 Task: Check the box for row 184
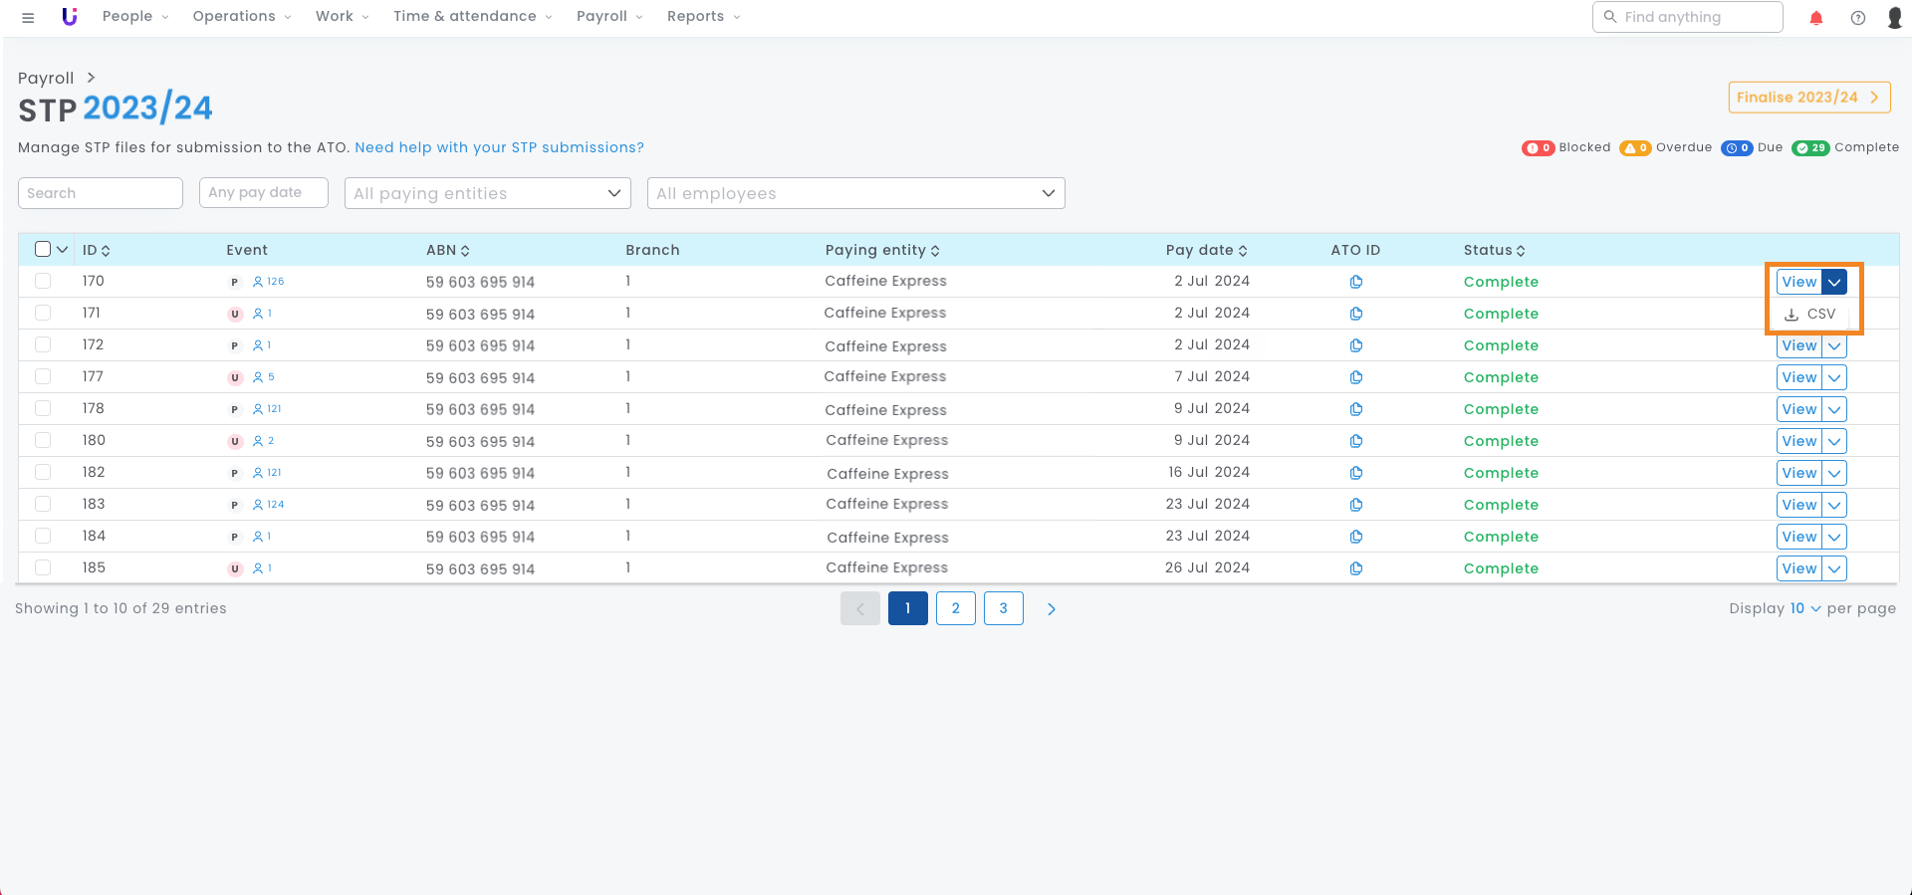[x=43, y=536]
